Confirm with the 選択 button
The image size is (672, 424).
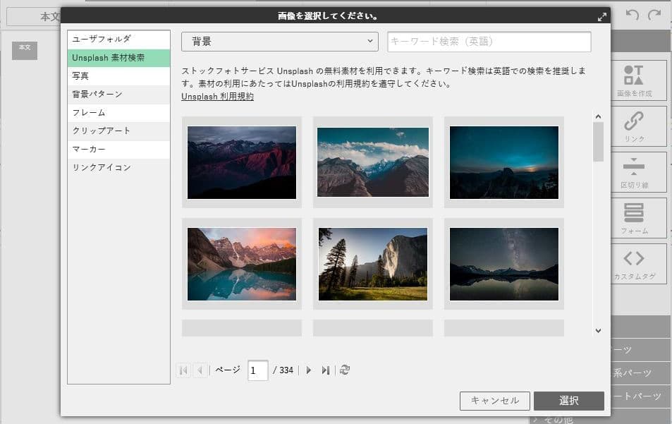pyautogui.click(x=568, y=401)
